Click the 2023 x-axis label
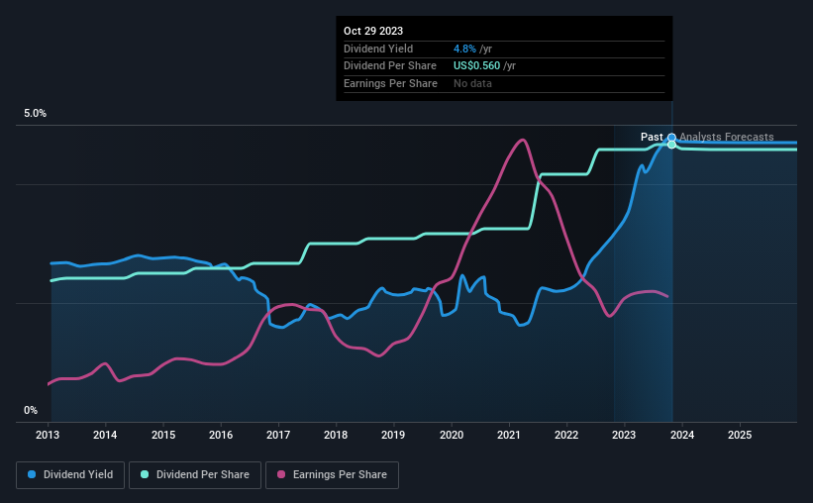Viewport: 813px width, 503px height. click(x=624, y=435)
